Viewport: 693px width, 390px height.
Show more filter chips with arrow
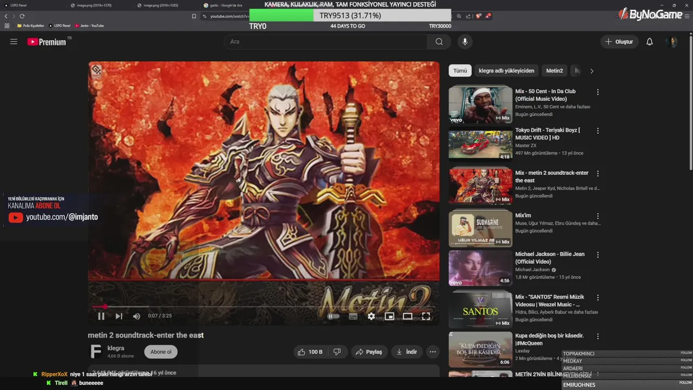[x=592, y=71]
